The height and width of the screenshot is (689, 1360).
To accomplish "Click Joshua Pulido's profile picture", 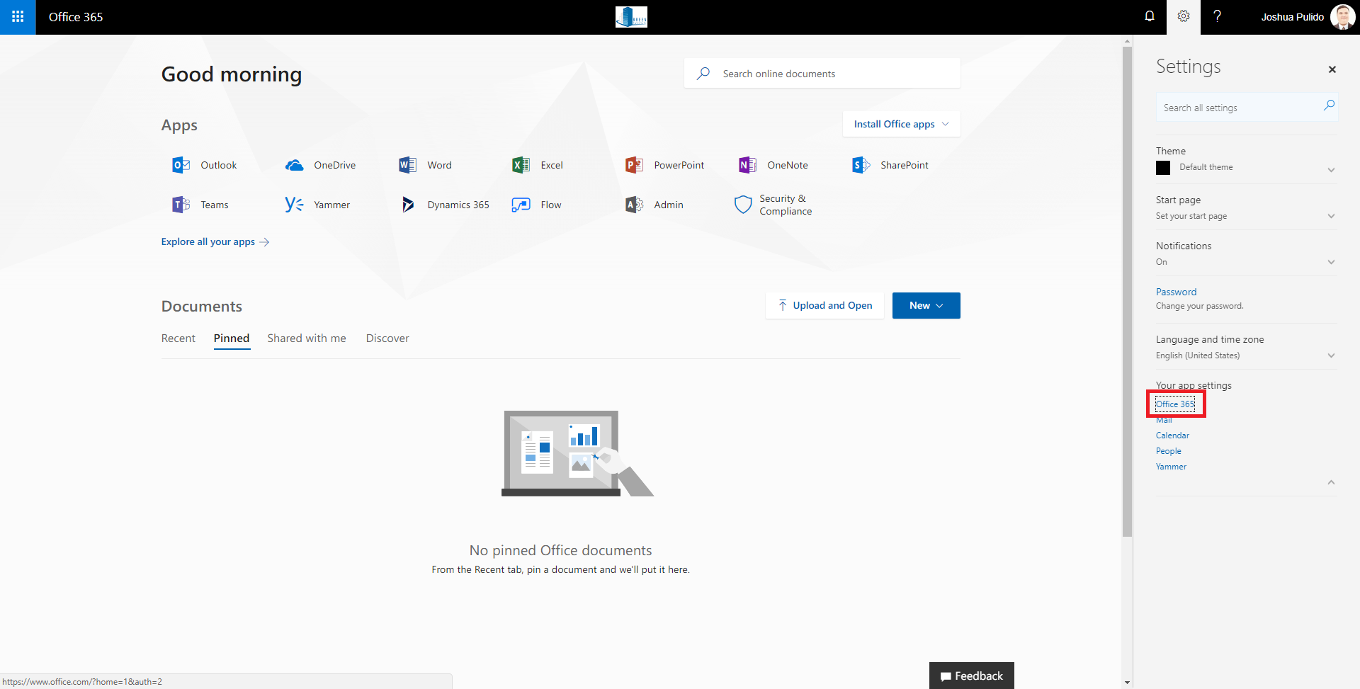I will [x=1342, y=17].
